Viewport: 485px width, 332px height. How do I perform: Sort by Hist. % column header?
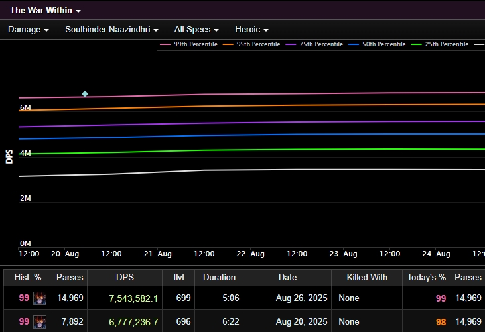28,278
